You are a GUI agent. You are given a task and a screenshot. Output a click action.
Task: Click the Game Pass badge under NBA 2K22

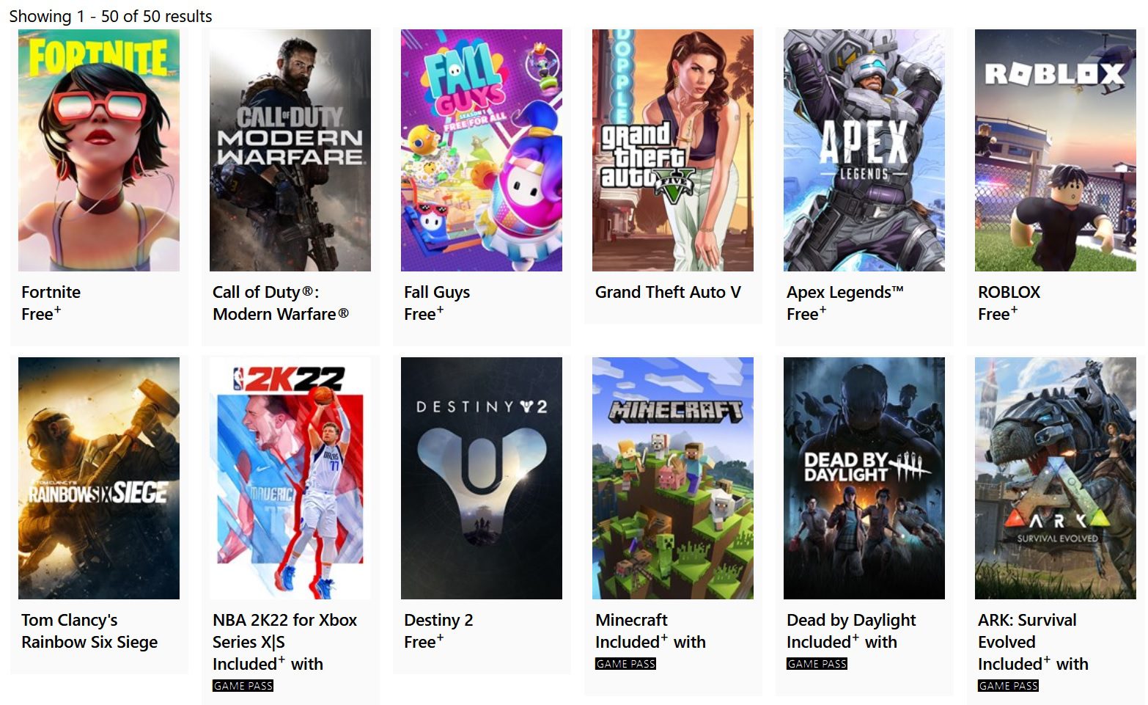click(x=243, y=686)
